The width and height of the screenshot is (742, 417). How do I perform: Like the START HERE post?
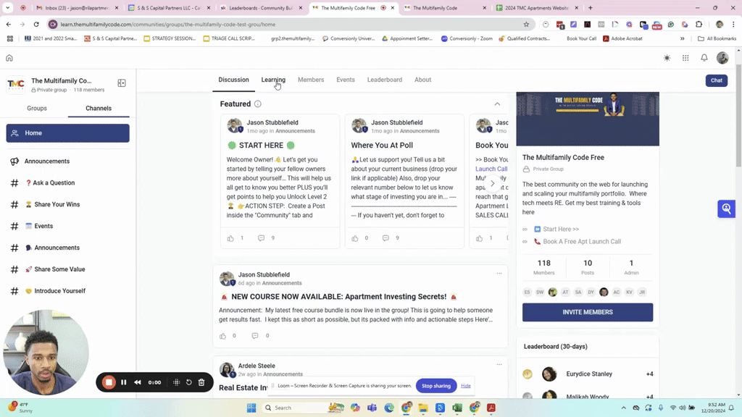[230, 238]
